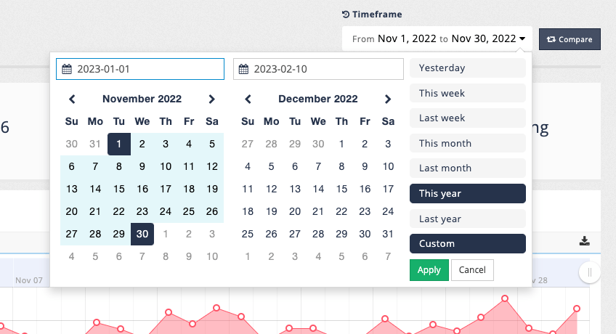Click the Timeframe label
Screen dimensions: 616x334
coord(372,15)
